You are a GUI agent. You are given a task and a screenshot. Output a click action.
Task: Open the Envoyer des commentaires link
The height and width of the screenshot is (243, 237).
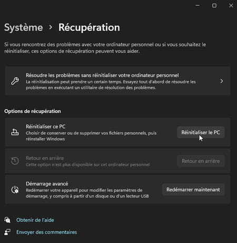click(46, 232)
